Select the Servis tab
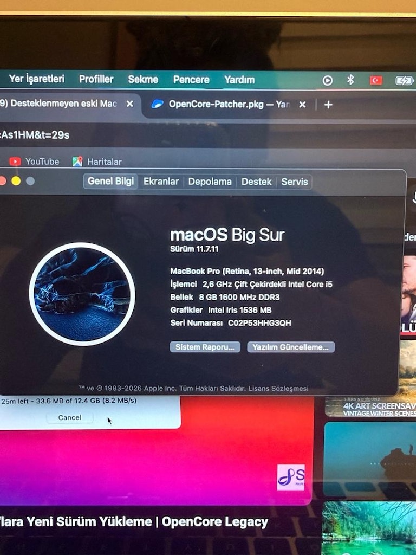Screen dimensions: 416x555 (294, 182)
